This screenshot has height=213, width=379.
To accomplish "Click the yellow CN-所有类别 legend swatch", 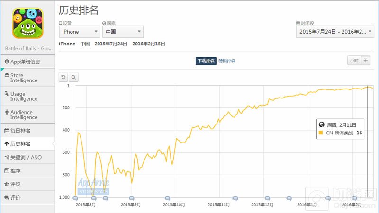I will (x=321, y=133).
